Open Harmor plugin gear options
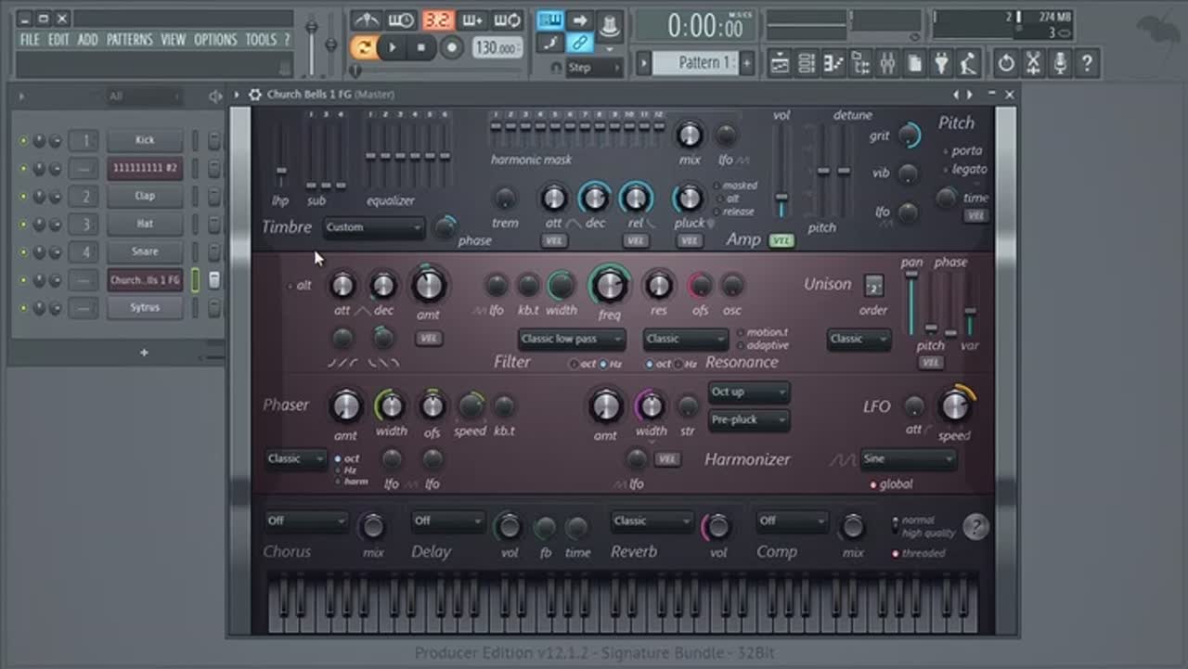Screen dimensions: 1188x669 pyautogui.click(x=255, y=95)
